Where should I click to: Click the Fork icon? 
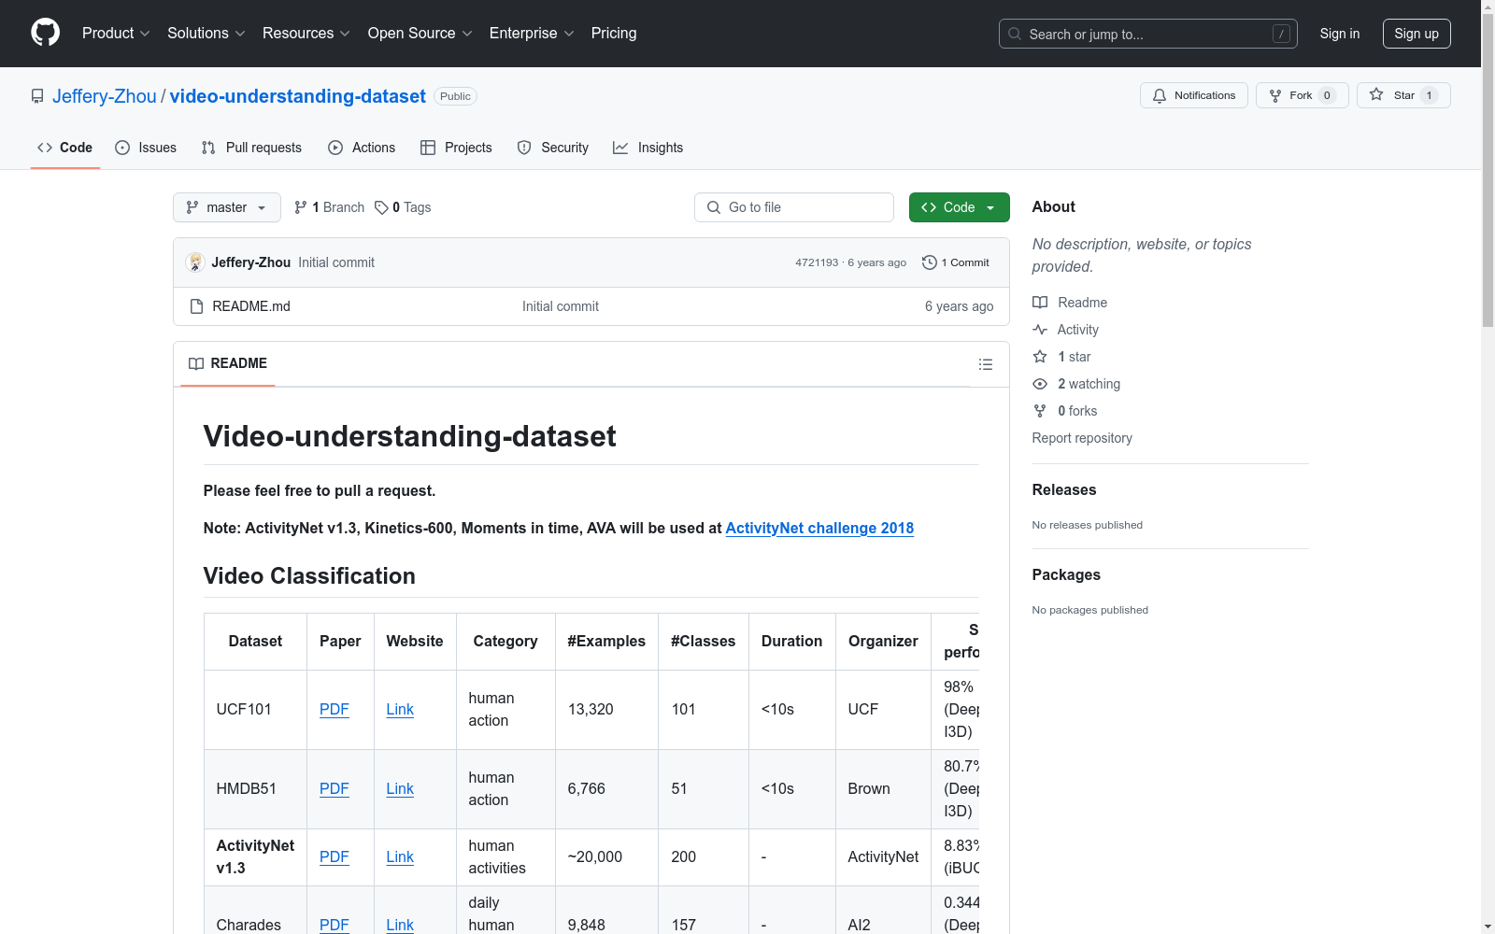point(1275,95)
